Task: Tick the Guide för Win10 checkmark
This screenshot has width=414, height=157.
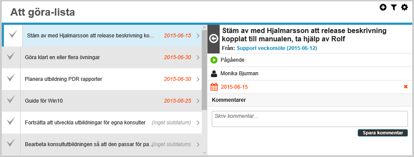Action: coord(11,100)
